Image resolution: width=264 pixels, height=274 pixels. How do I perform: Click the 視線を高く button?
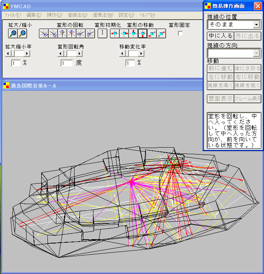(220, 85)
